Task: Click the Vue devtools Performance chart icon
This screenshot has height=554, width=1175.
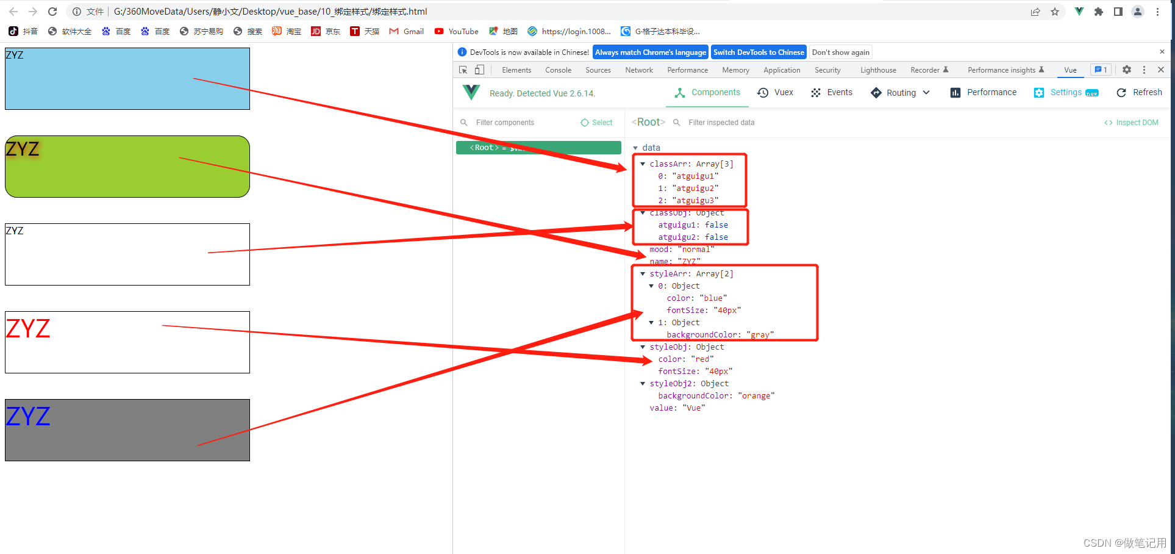Action: pos(955,93)
